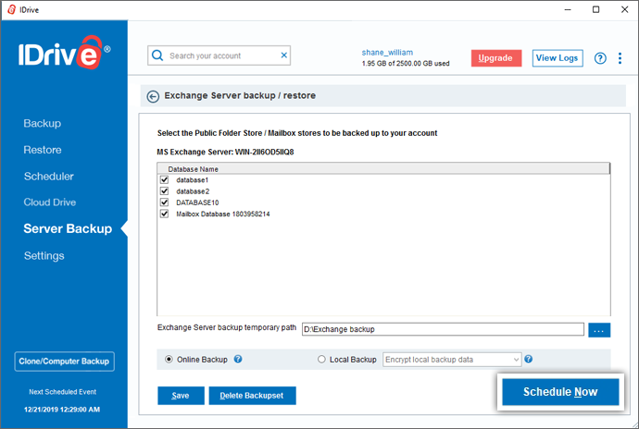Open the Backup section in sidebar
This screenshot has height=429, width=639.
(x=43, y=123)
